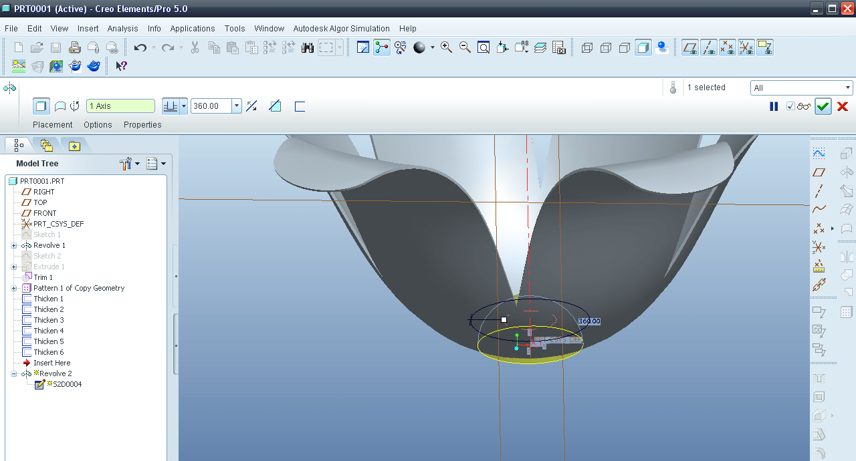Open the undo history dropdown arrow
856x461 pixels.
pos(153,47)
